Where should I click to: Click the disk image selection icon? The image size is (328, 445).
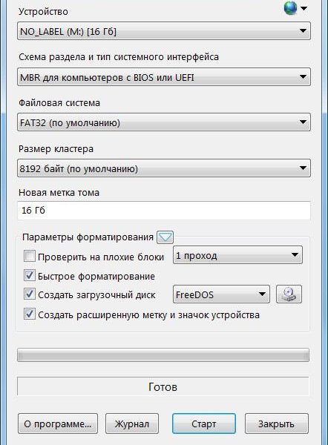(x=289, y=294)
